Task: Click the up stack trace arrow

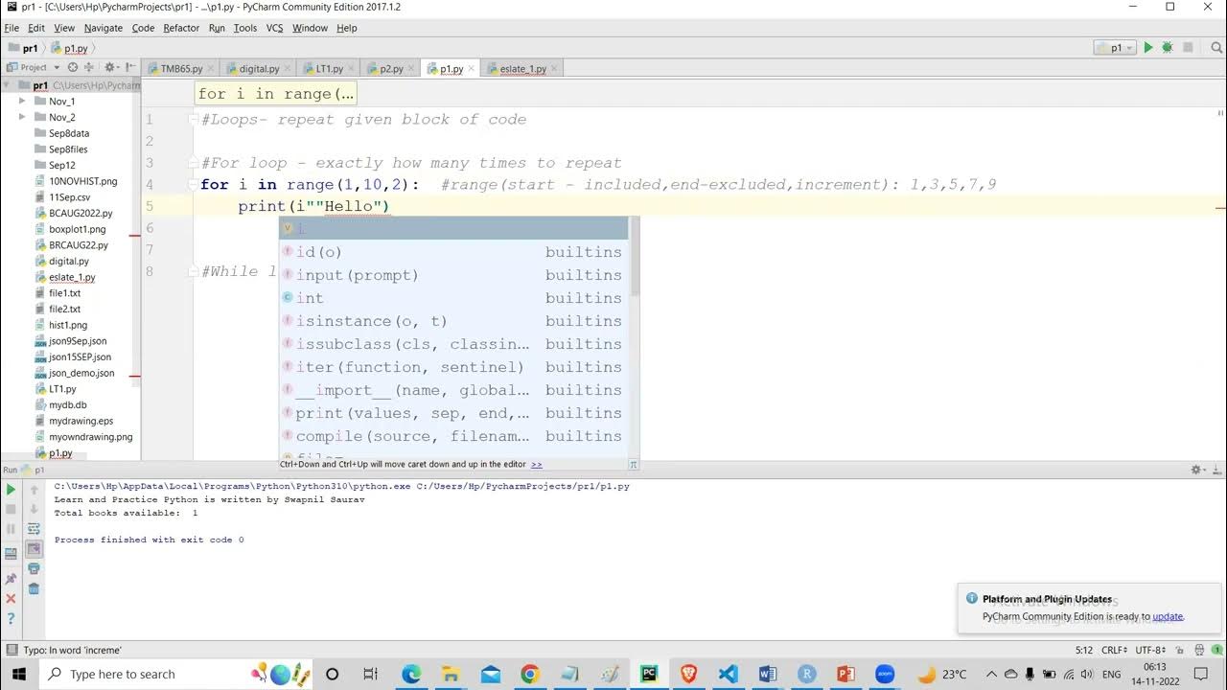Action: [34, 490]
